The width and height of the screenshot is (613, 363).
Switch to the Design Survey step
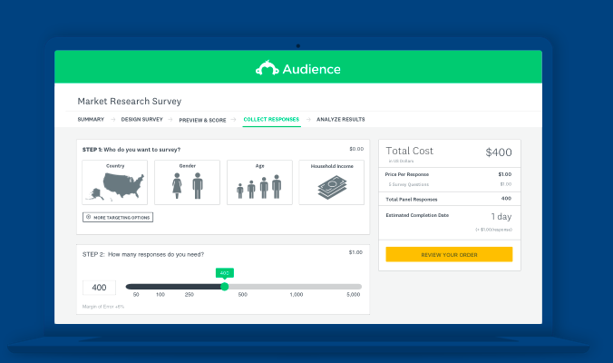(141, 119)
